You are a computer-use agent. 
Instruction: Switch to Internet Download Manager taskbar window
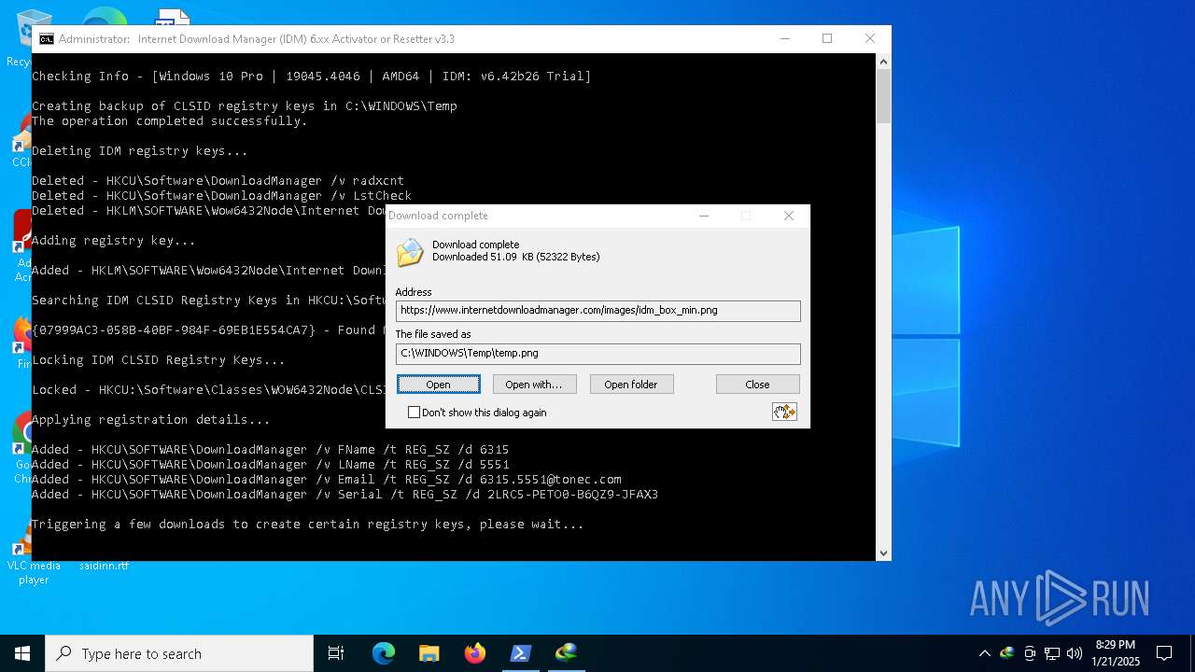[566, 653]
